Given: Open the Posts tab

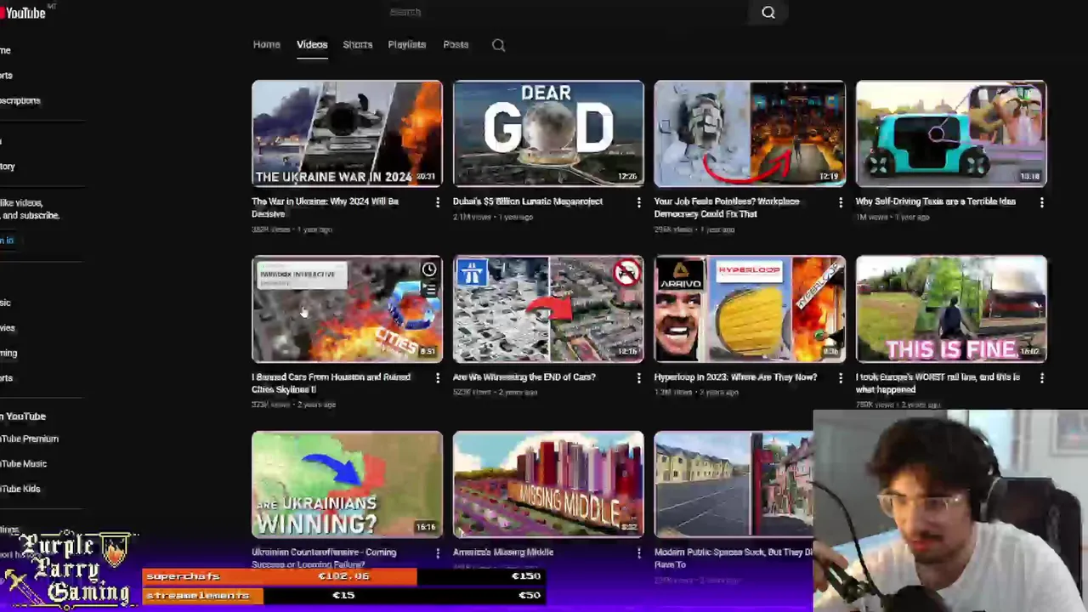Looking at the screenshot, I should [x=456, y=44].
